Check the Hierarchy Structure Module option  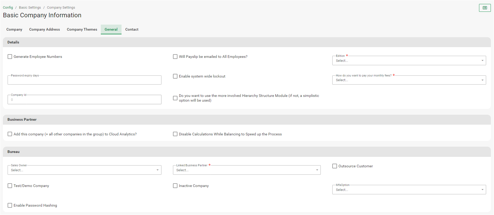(x=175, y=98)
